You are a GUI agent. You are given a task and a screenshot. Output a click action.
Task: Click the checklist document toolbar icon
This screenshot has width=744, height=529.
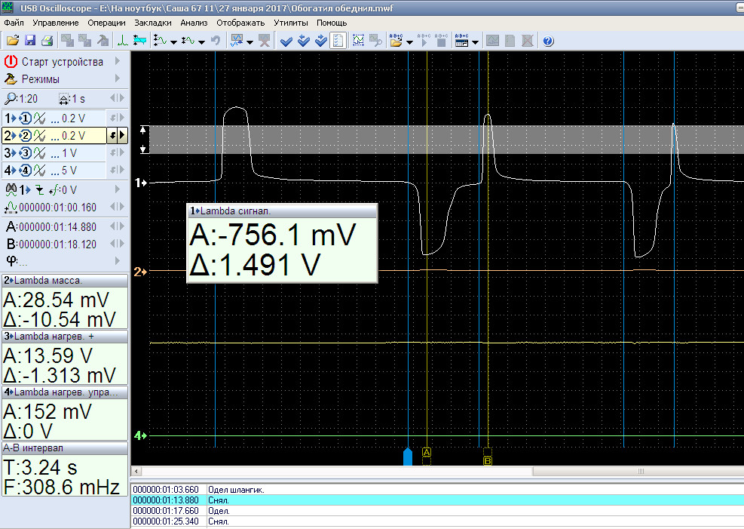338,41
